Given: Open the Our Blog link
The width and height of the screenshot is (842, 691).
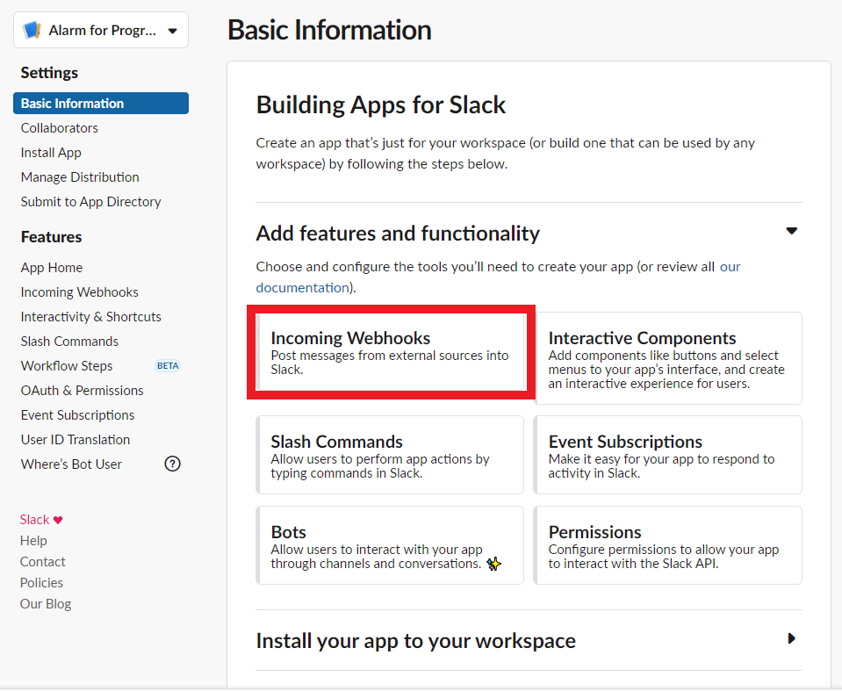Looking at the screenshot, I should coord(46,604).
